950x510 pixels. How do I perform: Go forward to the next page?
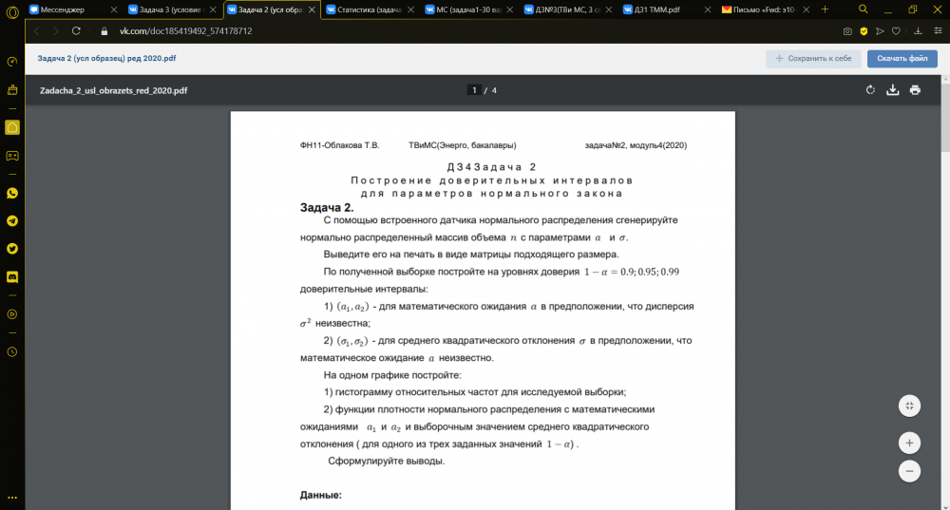point(56,31)
